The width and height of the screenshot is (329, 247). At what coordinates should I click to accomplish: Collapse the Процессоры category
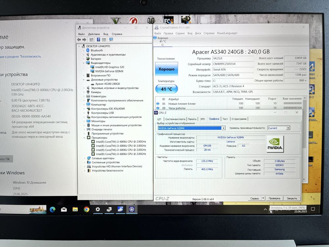[x=84, y=138]
